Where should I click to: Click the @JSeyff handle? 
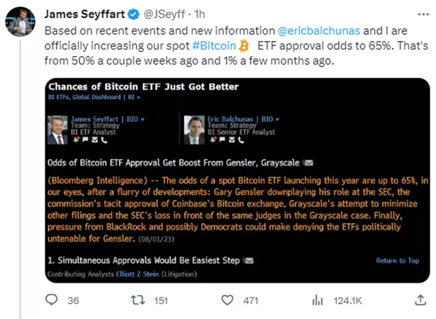coord(159,14)
